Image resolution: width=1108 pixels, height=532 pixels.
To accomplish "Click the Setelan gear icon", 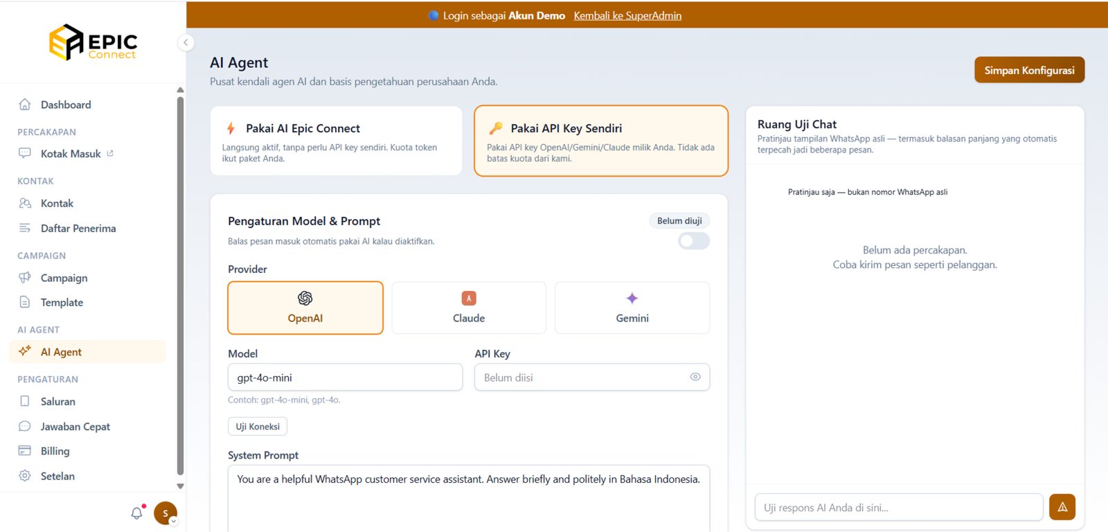I will [25, 476].
